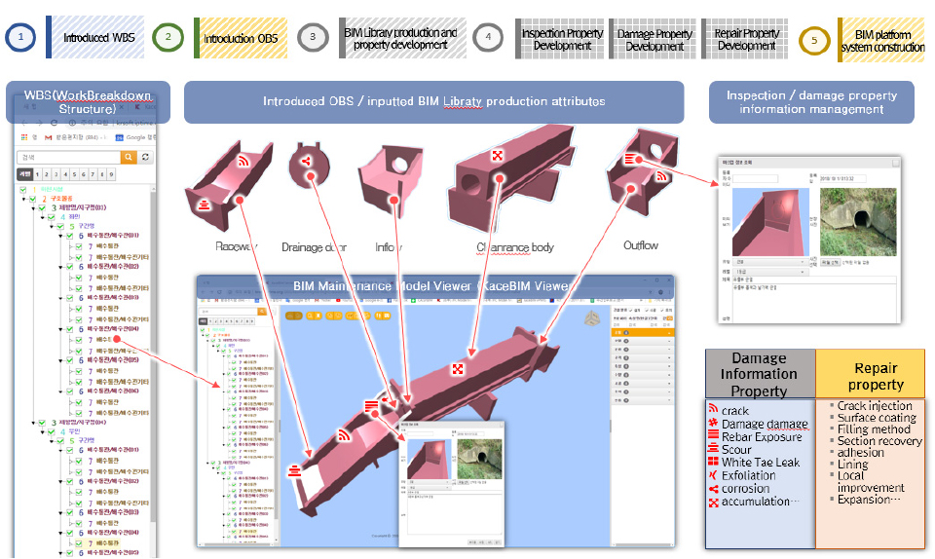The height and width of the screenshot is (559, 935).
Task: Click rebar exposure icon on Outflow model
Action: click(x=630, y=159)
